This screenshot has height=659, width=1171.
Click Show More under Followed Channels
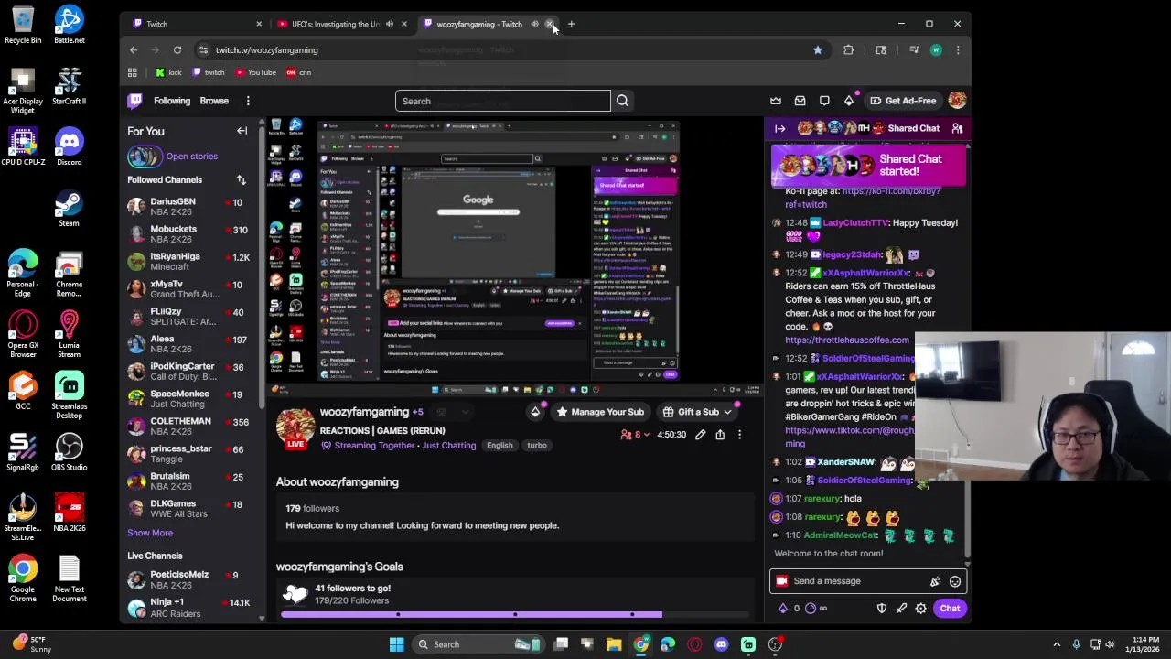[x=150, y=533]
